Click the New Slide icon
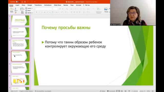The height and width of the screenshot is (92, 164). click(x=22, y=9)
